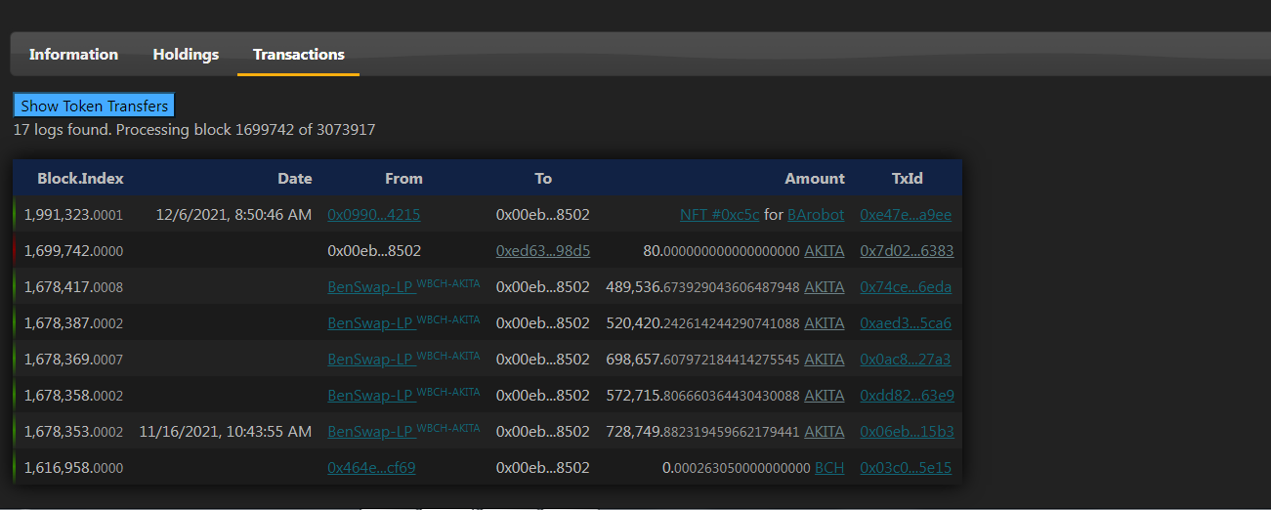The image size is (1271, 510).
Task: Open transaction 0xaed3...5ca6
Action: point(906,322)
